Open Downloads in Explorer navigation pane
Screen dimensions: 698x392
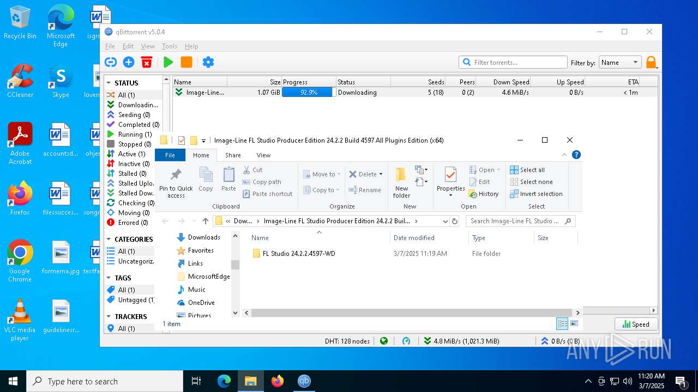(x=198, y=237)
